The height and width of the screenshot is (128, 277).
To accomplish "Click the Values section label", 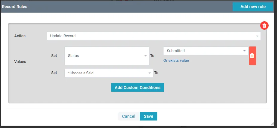I will (x=20, y=61).
